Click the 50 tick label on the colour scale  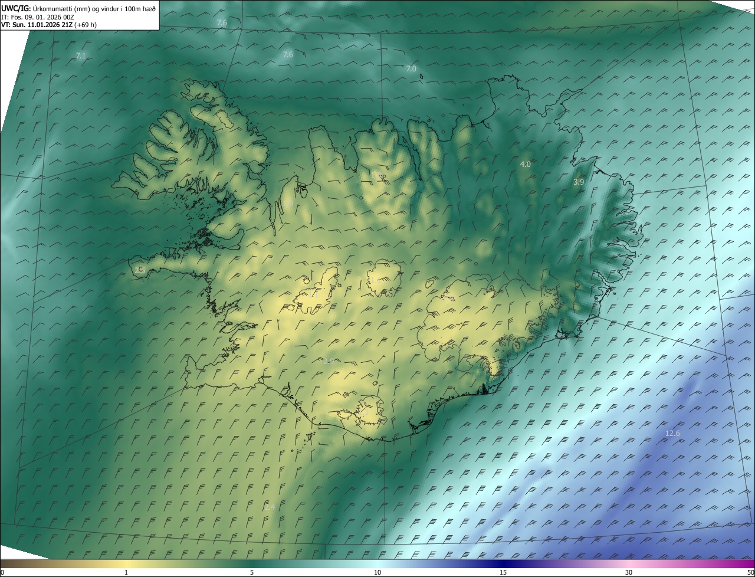tap(750, 572)
